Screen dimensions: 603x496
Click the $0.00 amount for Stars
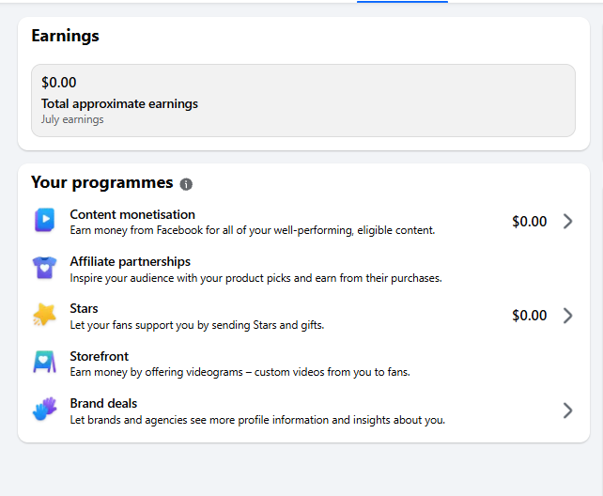pos(529,316)
